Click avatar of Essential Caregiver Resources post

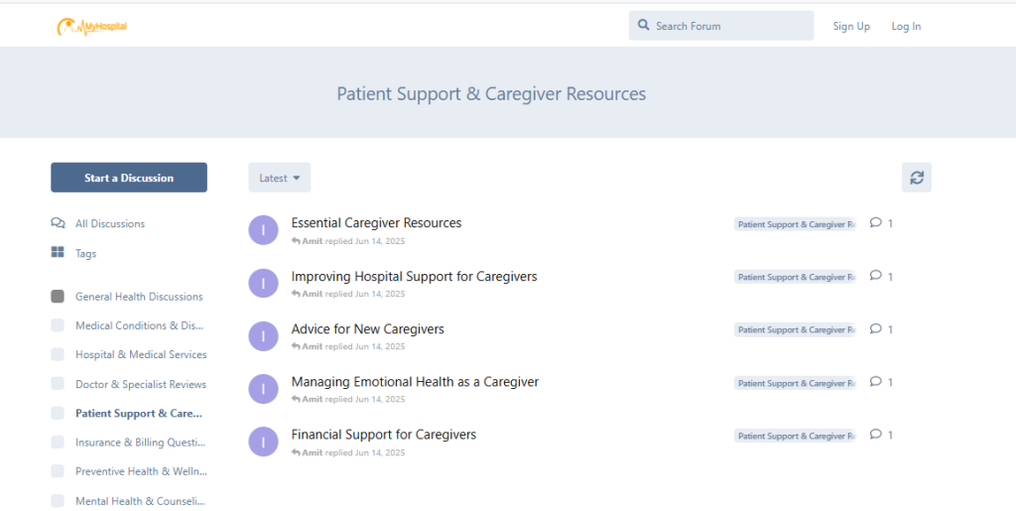(x=263, y=230)
